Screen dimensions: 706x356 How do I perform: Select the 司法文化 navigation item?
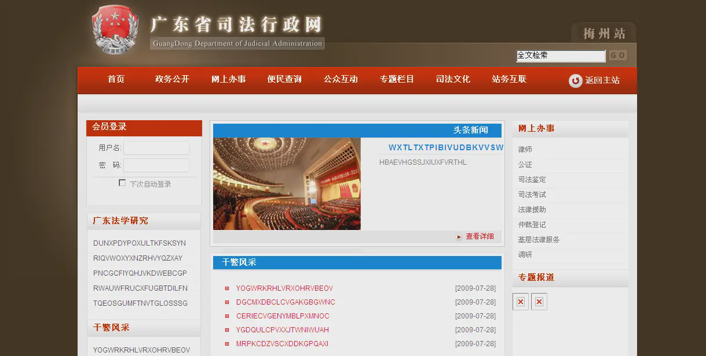pos(453,79)
